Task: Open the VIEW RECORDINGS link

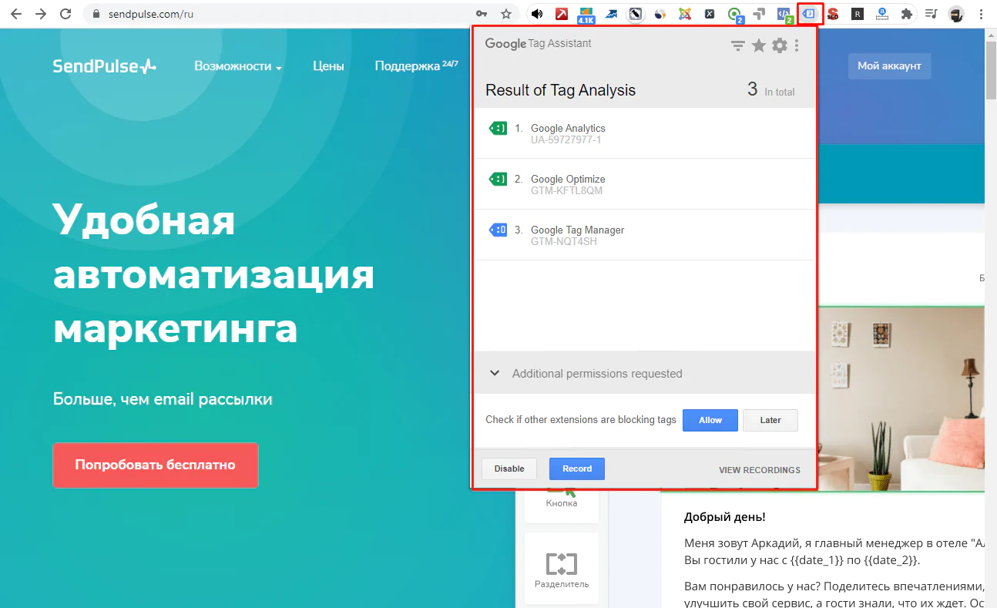Action: pos(759,469)
